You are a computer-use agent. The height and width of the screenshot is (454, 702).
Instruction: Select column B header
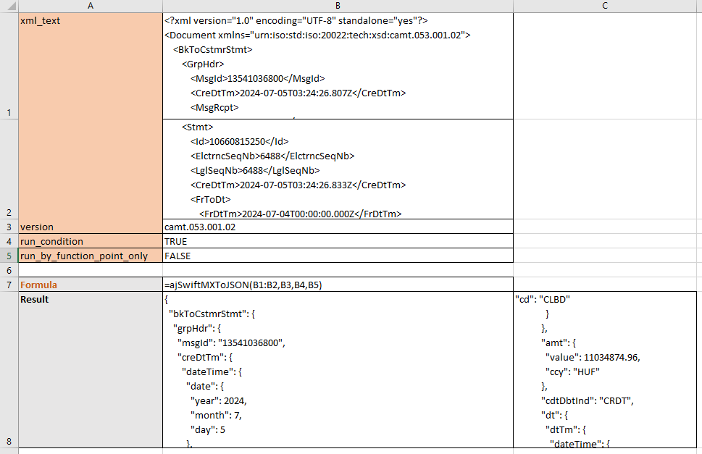338,6
